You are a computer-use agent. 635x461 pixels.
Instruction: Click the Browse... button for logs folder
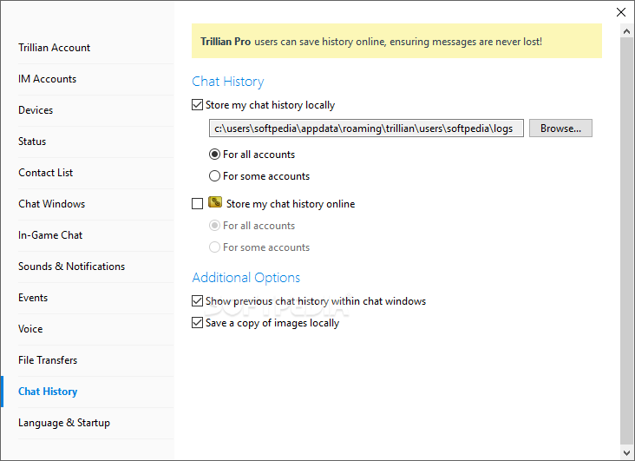pos(560,128)
